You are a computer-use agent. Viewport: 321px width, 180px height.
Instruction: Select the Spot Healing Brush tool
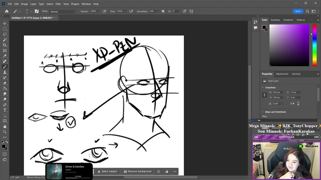(x=5, y=61)
